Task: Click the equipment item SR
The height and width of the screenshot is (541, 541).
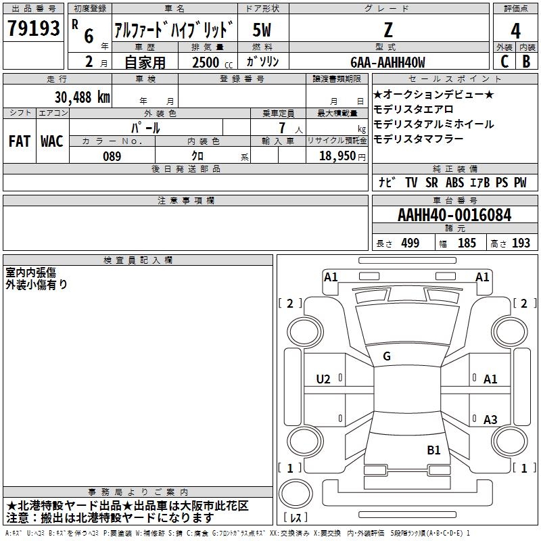Action: (x=431, y=183)
